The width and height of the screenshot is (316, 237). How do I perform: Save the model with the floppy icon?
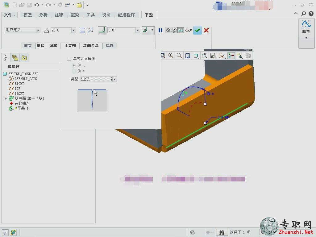click(29, 5)
